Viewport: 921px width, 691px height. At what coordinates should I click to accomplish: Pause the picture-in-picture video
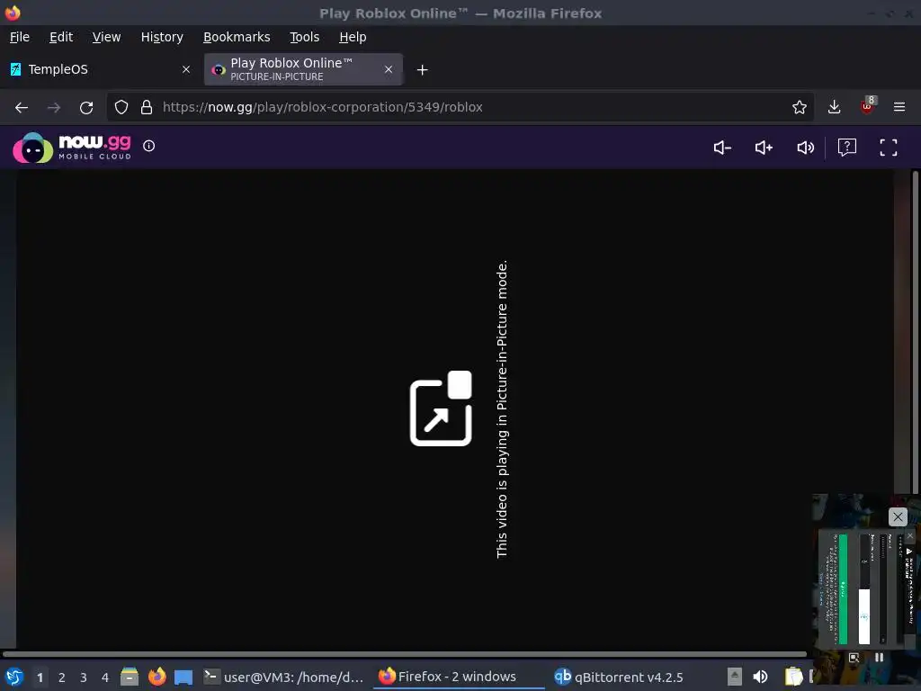click(880, 658)
